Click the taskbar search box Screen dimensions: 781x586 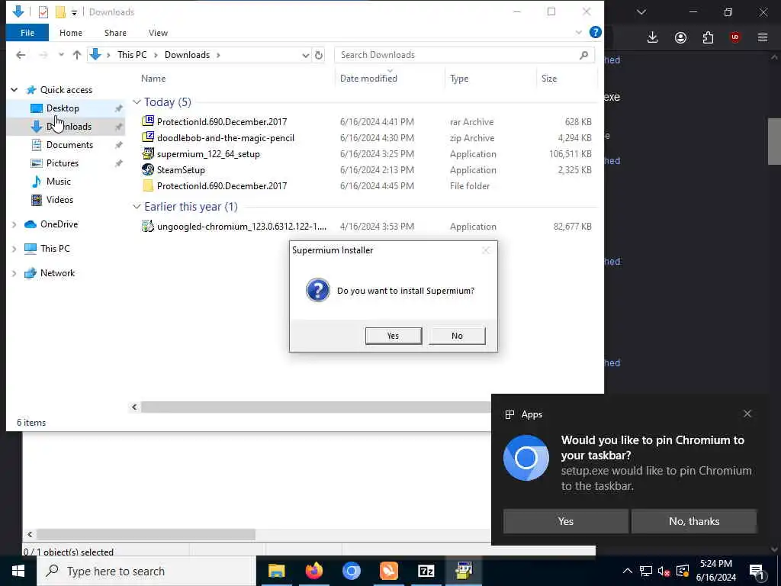tap(147, 571)
